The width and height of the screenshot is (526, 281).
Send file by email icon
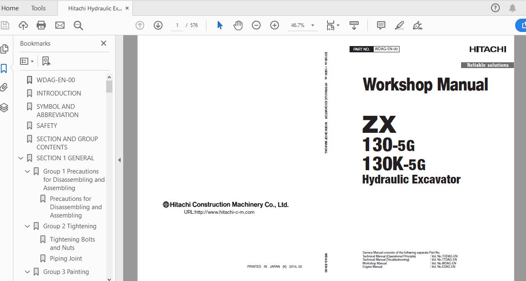60,25
